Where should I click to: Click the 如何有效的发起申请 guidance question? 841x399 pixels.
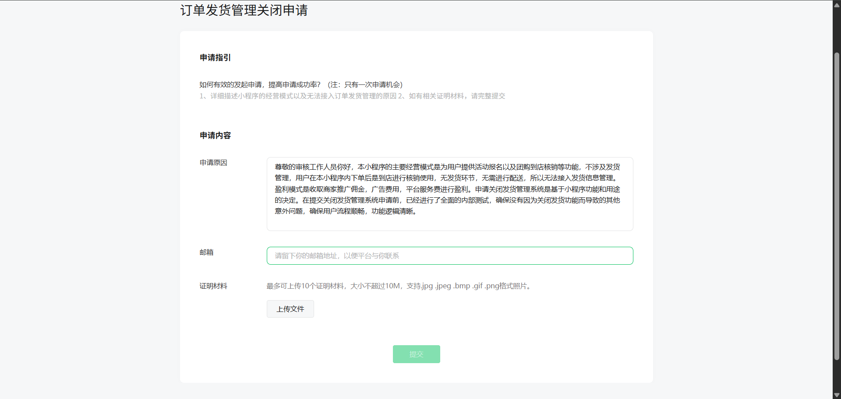pos(260,85)
